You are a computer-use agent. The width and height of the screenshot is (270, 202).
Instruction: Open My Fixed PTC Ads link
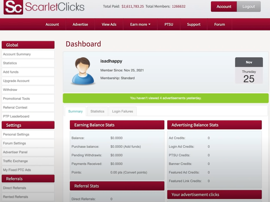[x=28, y=170]
